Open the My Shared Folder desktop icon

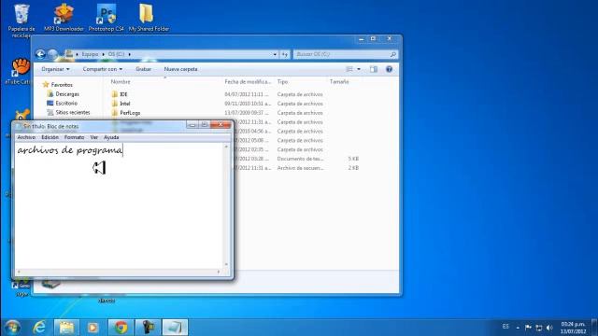pos(149,18)
